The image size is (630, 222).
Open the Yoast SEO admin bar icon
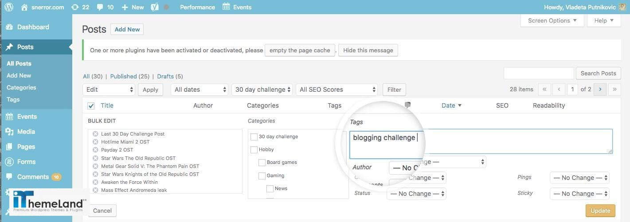[155, 7]
